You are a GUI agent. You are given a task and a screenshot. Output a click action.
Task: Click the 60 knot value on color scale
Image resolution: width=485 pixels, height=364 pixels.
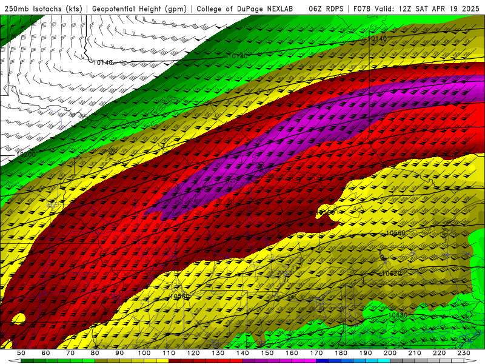pos(46,353)
